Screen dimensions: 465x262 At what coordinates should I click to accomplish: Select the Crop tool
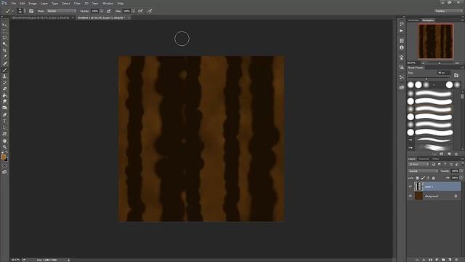4,50
